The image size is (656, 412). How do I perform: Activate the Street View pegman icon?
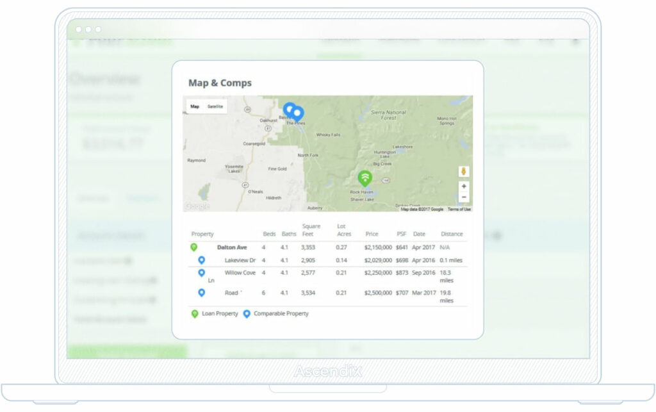click(x=464, y=172)
